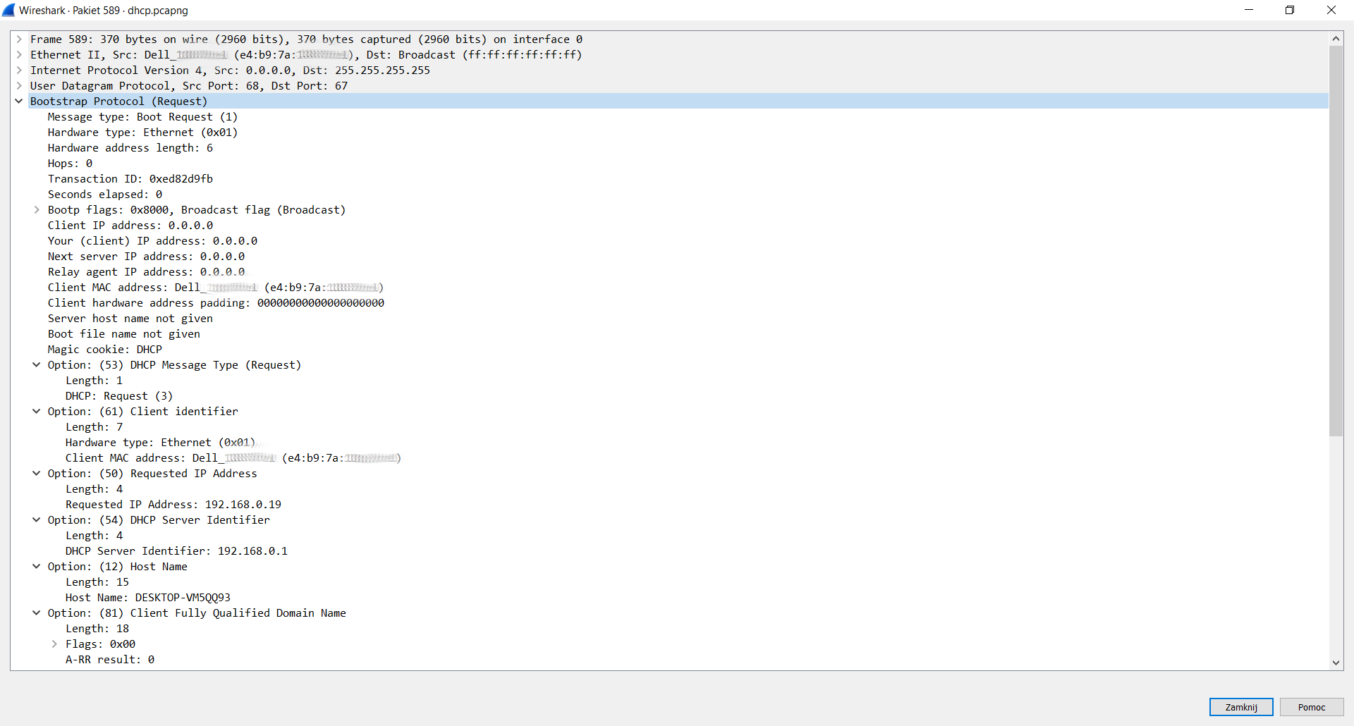
Task: Click the Zamknij button
Action: (x=1241, y=707)
